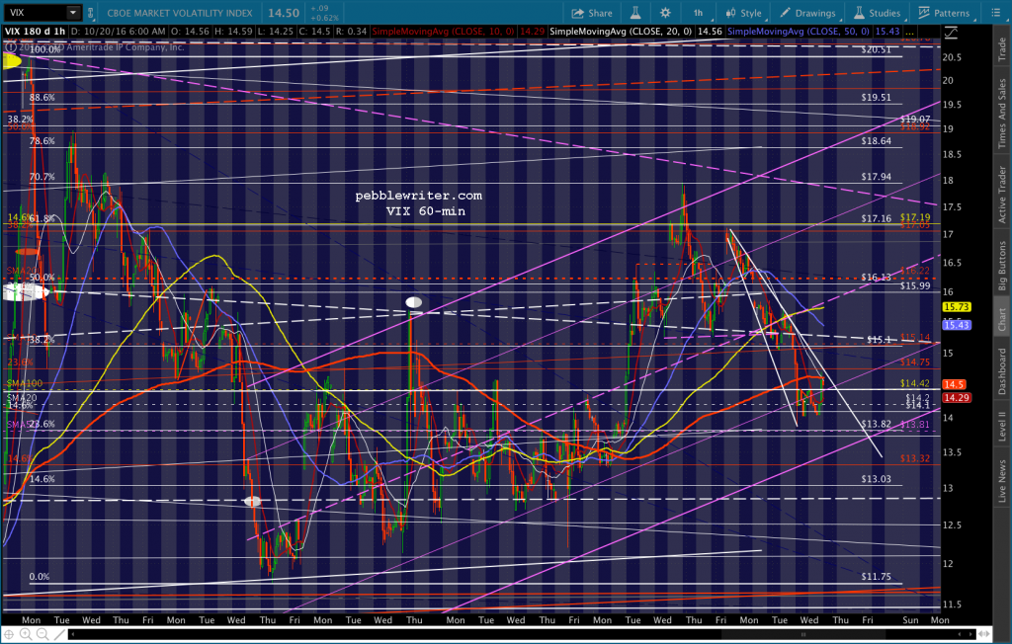
Task: Open the flask lab icon
Action: (635, 13)
